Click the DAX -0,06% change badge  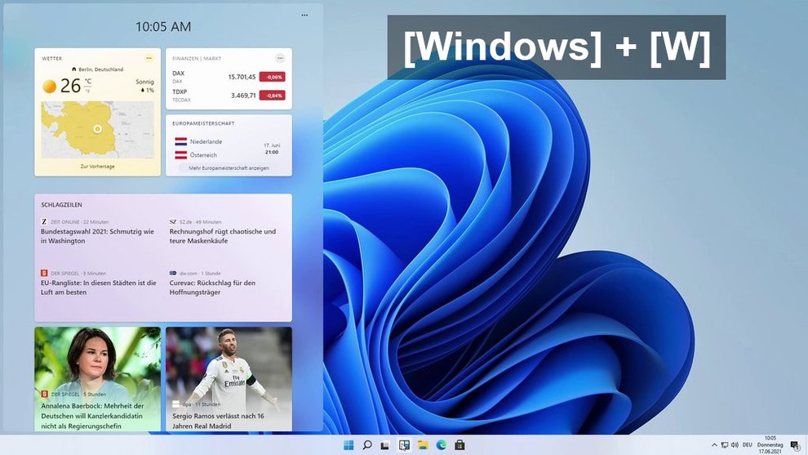272,77
